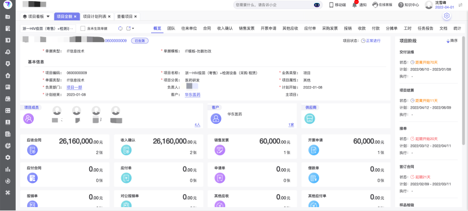Open the 工时 tab
The image size is (468, 211).
coord(408,28)
